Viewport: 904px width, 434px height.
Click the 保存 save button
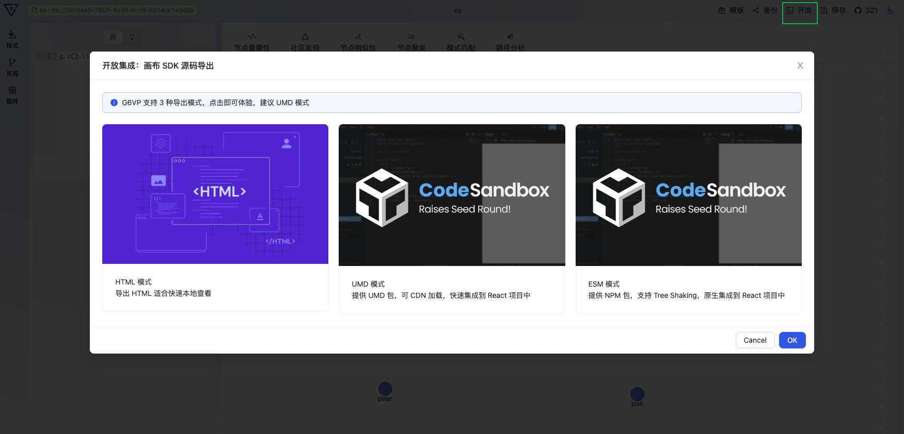point(833,10)
